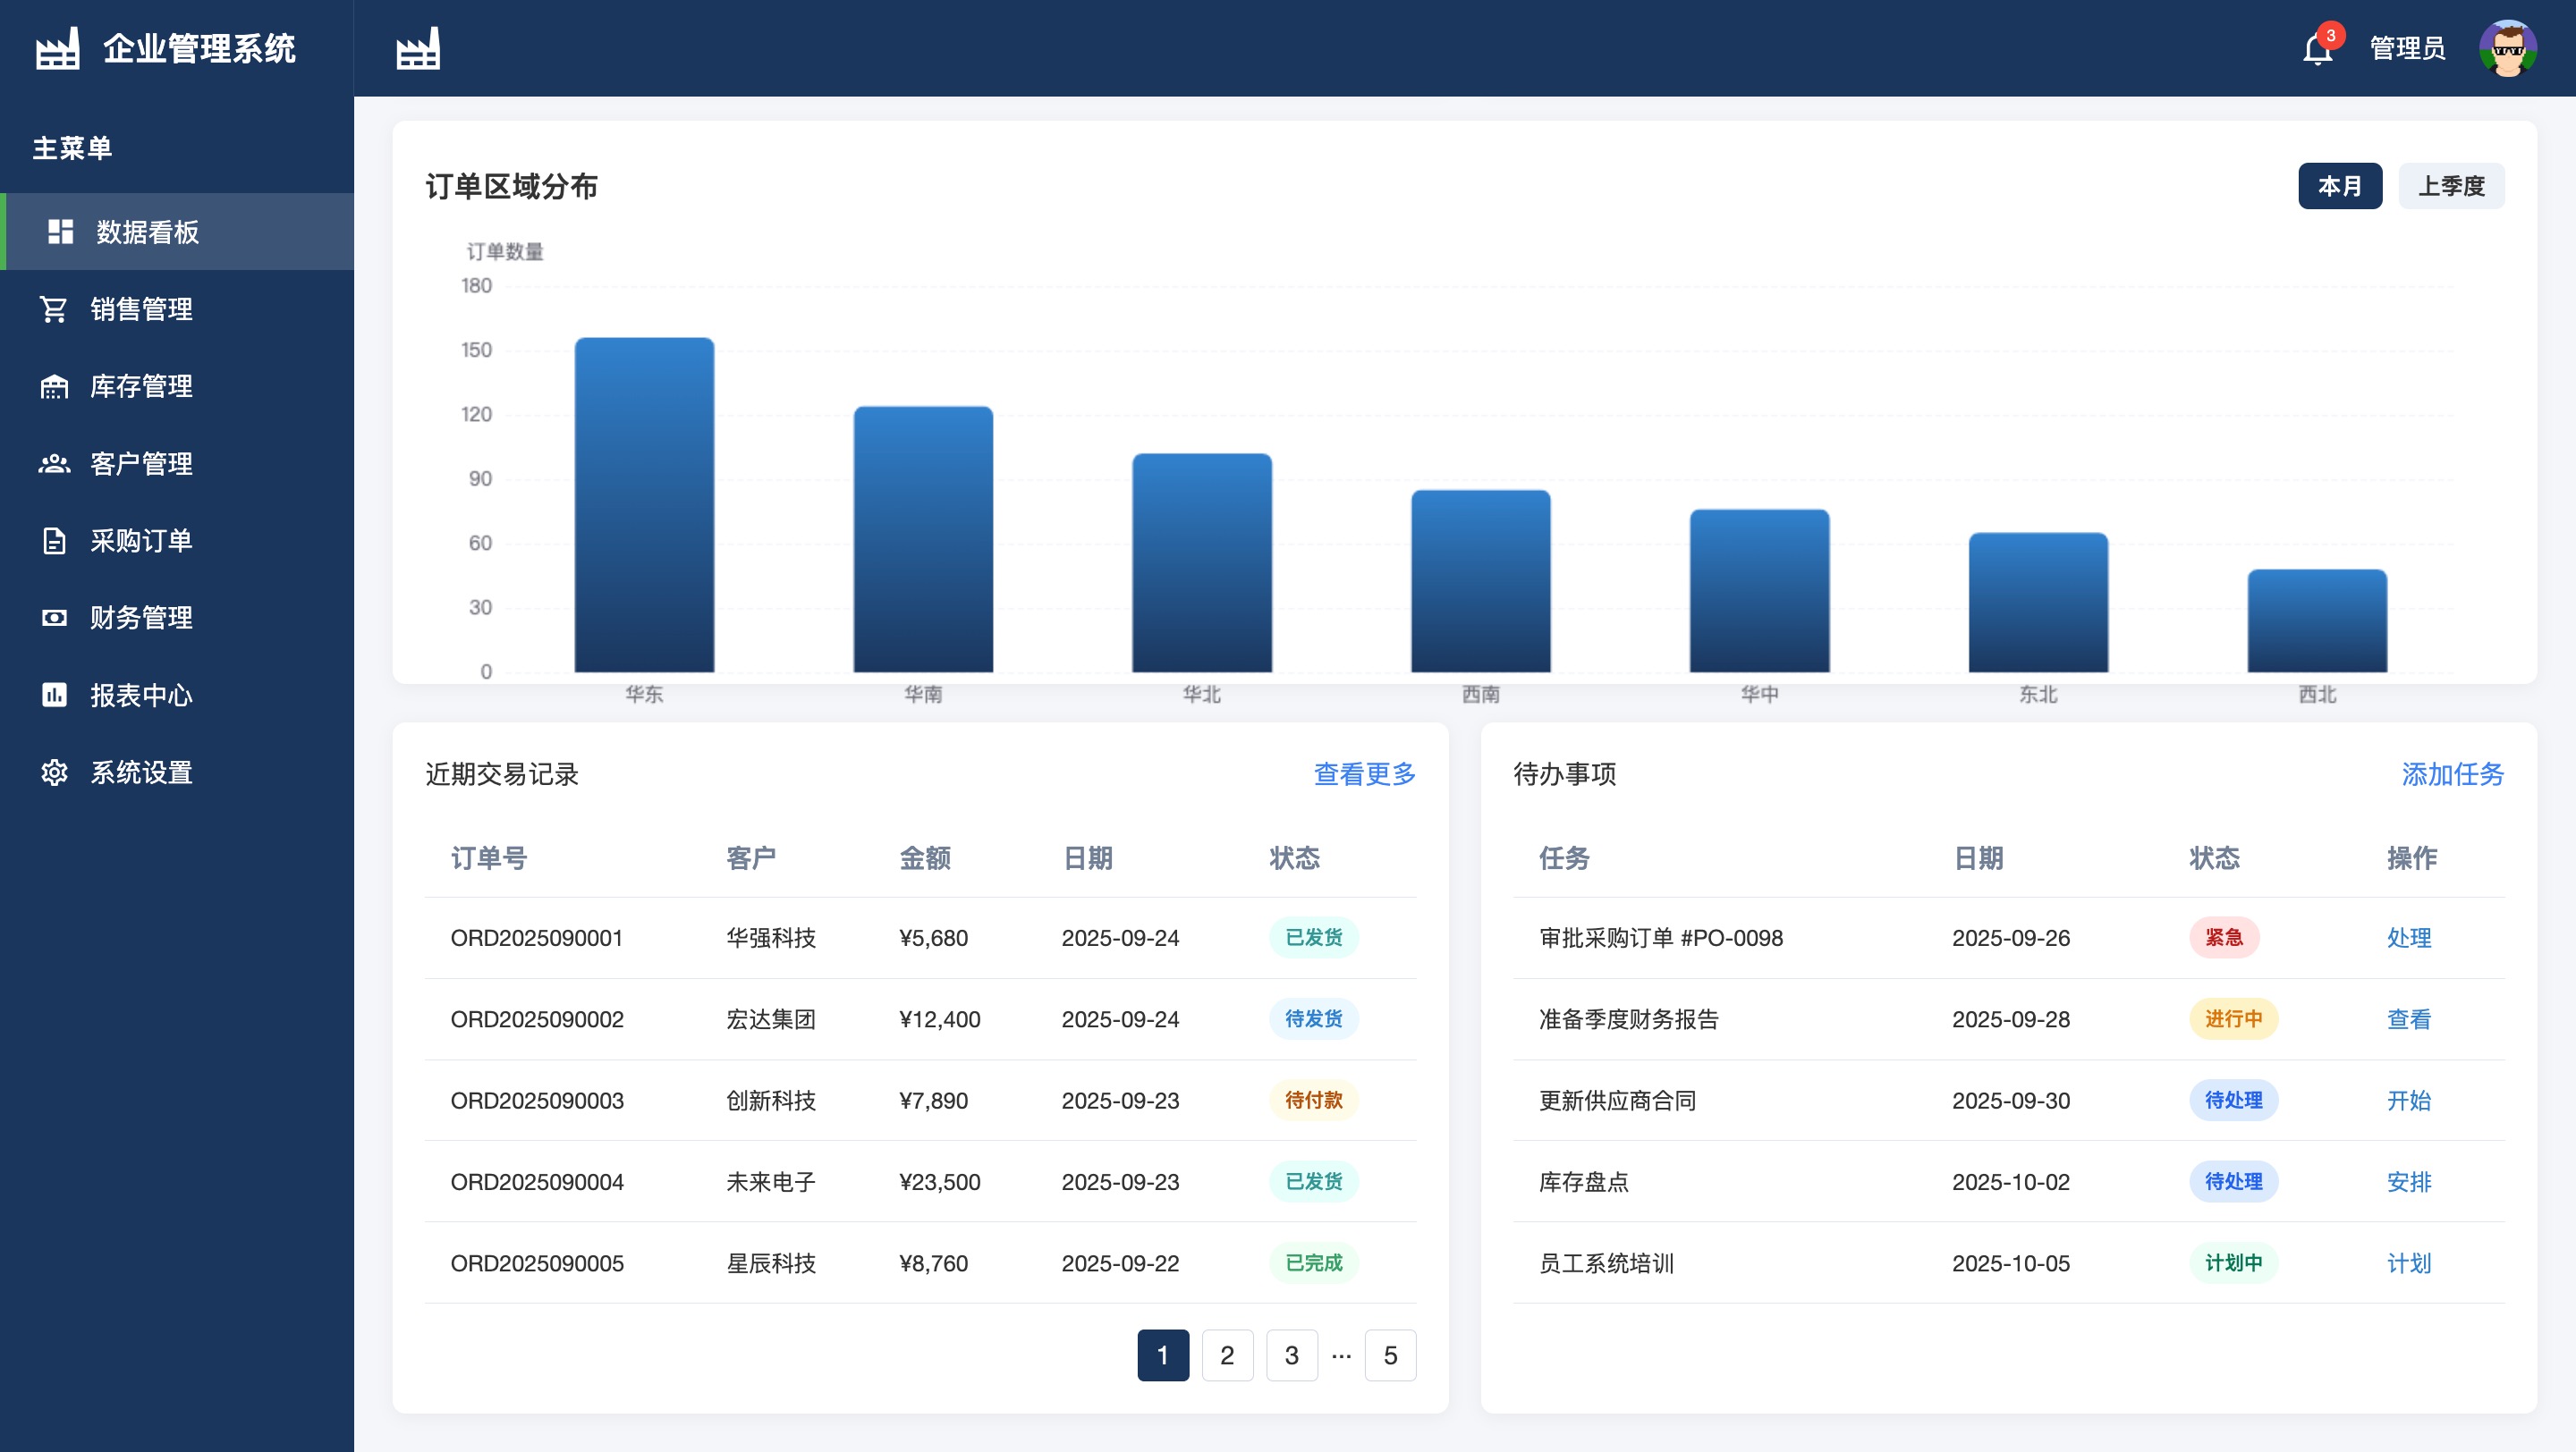Screen dimensions: 2576x1452
Task: Switch chart to 上季度 view
Action: click(2451, 186)
